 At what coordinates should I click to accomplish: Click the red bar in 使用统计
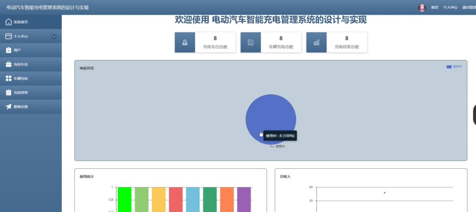pos(176,200)
